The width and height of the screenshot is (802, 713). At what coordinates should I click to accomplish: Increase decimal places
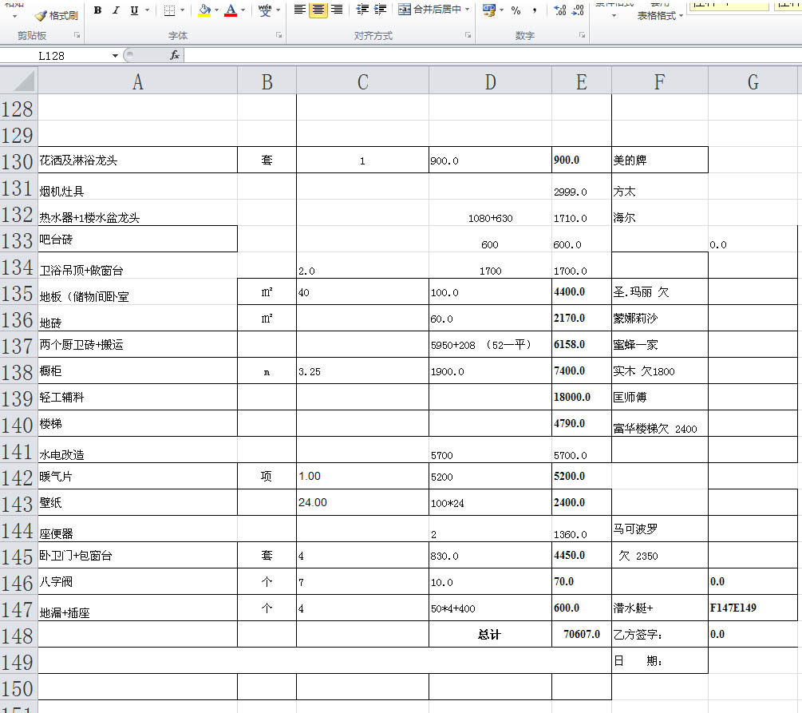pos(559,10)
